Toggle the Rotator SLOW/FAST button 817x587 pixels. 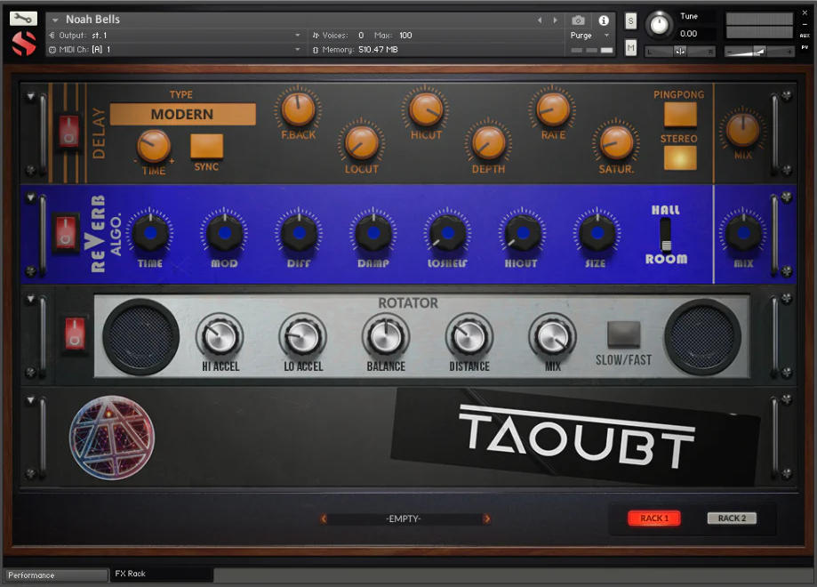pyautogui.click(x=624, y=334)
